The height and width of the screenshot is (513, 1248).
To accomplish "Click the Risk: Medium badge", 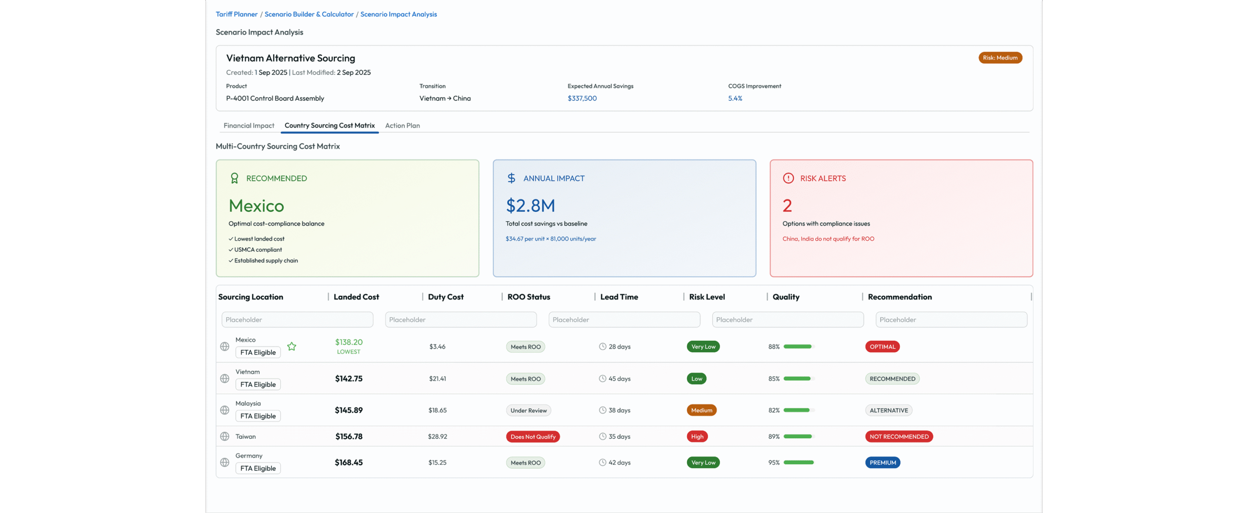I will [x=1000, y=57].
